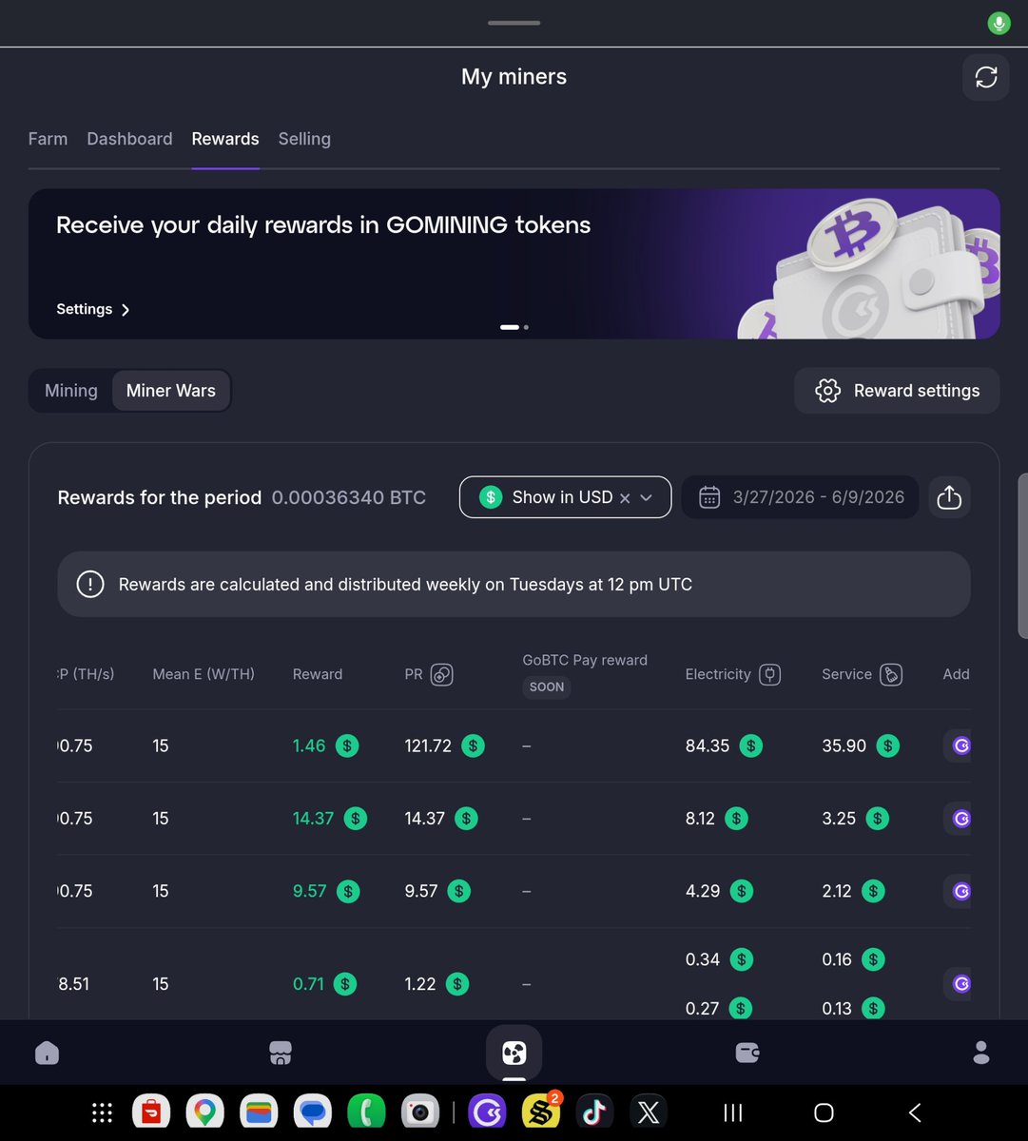
Task: Tap the GoMining token icon in the 1.46 row
Action: click(x=960, y=746)
